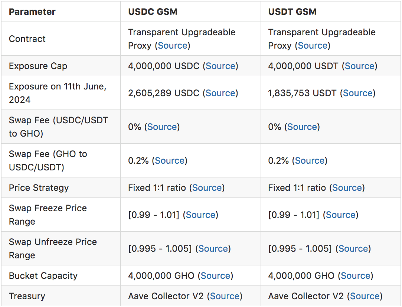Click USDT Fixed 1:1 ratio Source link

coord(347,187)
